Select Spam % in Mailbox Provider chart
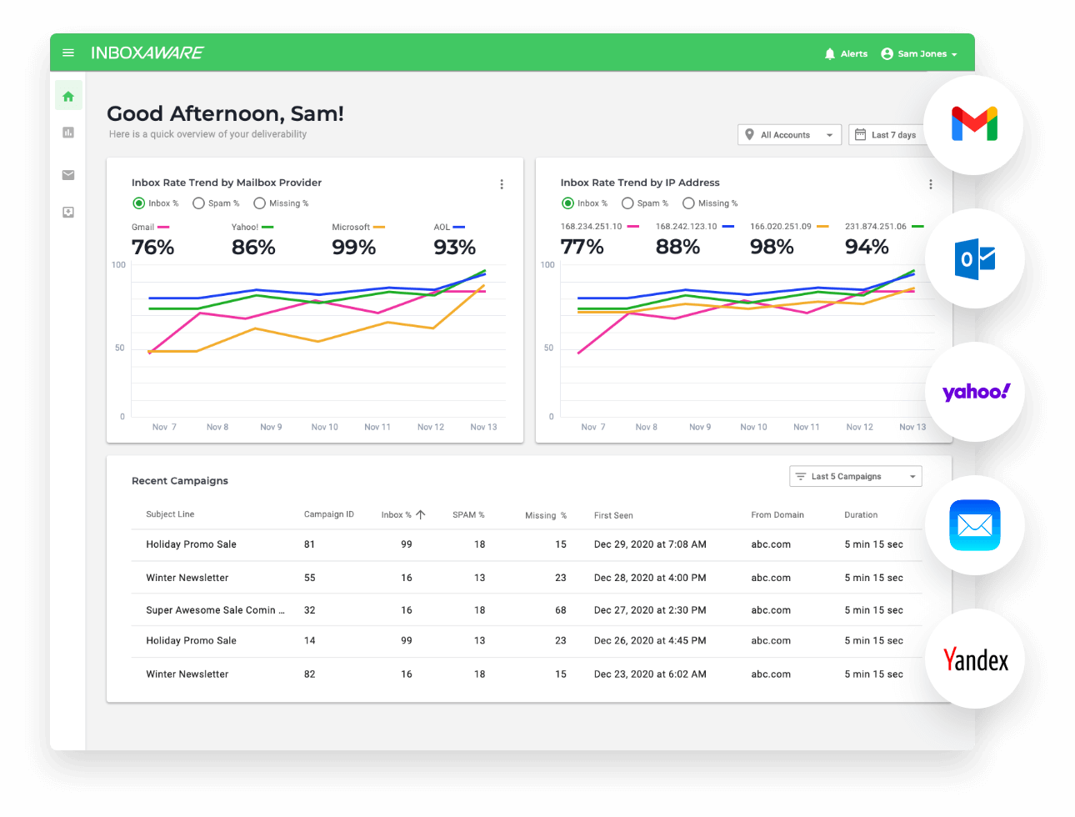This screenshot has width=1075, height=817. (x=199, y=203)
